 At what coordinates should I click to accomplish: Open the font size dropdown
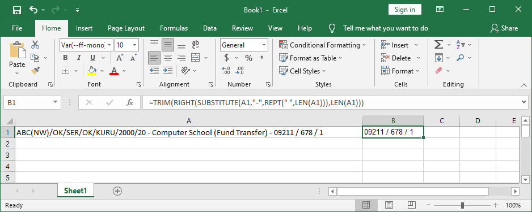click(135, 45)
